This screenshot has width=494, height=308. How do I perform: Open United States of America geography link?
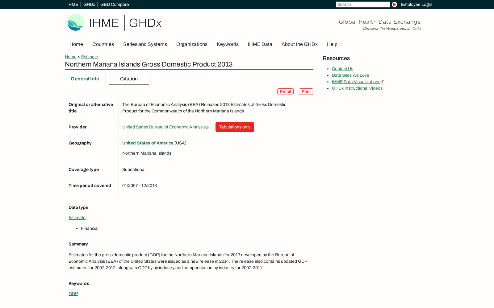(x=148, y=143)
